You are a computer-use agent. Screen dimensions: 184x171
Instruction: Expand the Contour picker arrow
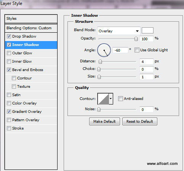[x=111, y=99]
